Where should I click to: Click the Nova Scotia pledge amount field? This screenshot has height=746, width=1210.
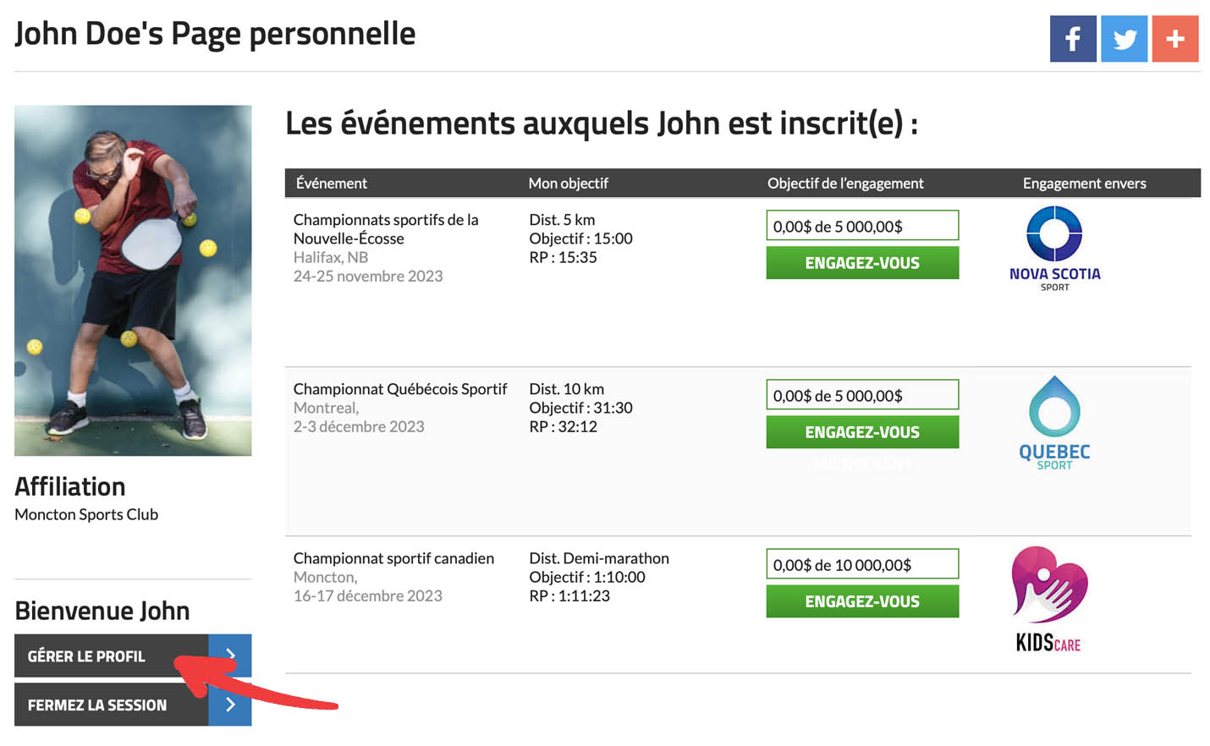click(861, 226)
